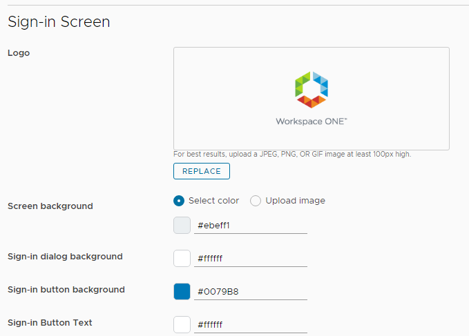Open the Sign-in dialog background color swatch
This screenshot has width=469, height=336.
click(x=182, y=258)
